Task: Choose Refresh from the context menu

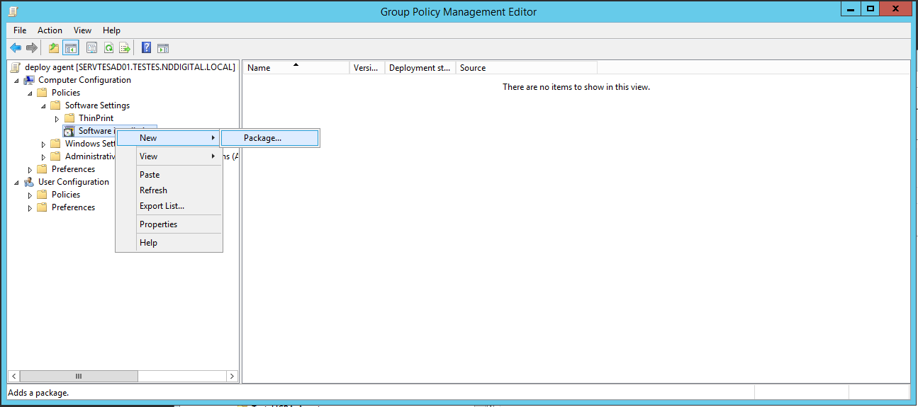Action: (153, 190)
